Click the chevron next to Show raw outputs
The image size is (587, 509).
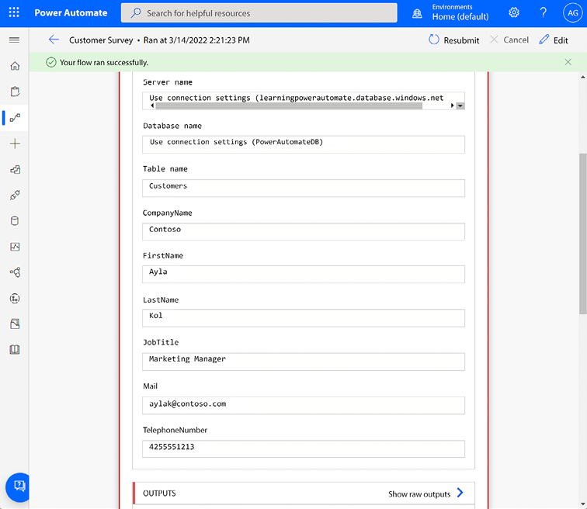460,493
